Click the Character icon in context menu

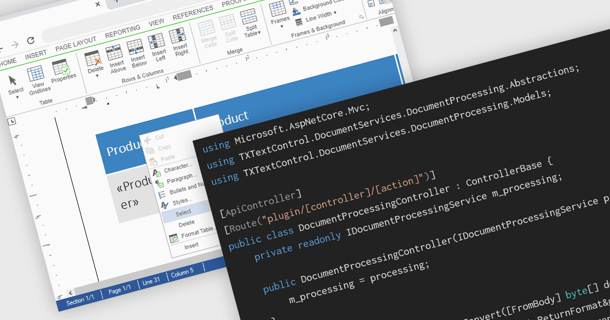pyautogui.click(x=157, y=173)
